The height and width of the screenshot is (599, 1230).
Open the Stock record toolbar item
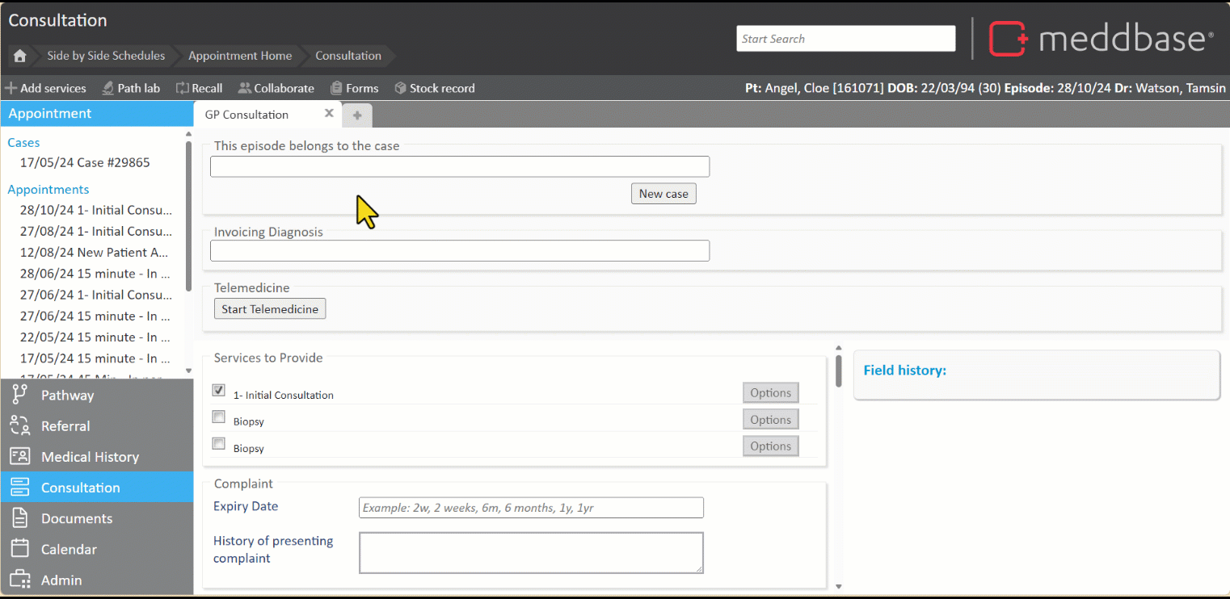click(434, 88)
